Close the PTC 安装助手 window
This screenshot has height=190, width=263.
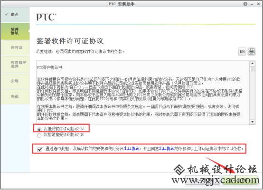pos(258,4)
